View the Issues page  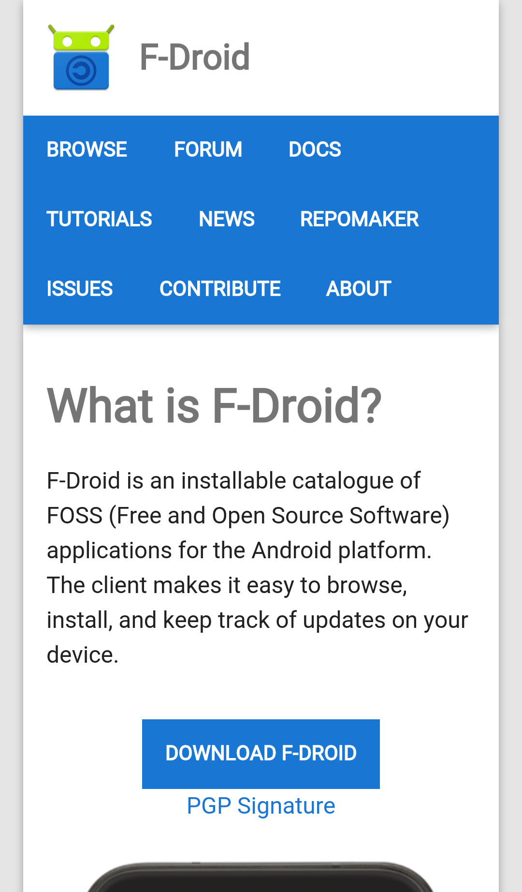tap(80, 289)
